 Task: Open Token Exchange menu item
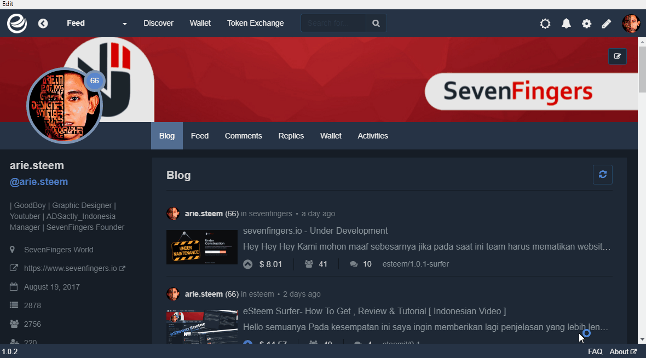pos(256,23)
